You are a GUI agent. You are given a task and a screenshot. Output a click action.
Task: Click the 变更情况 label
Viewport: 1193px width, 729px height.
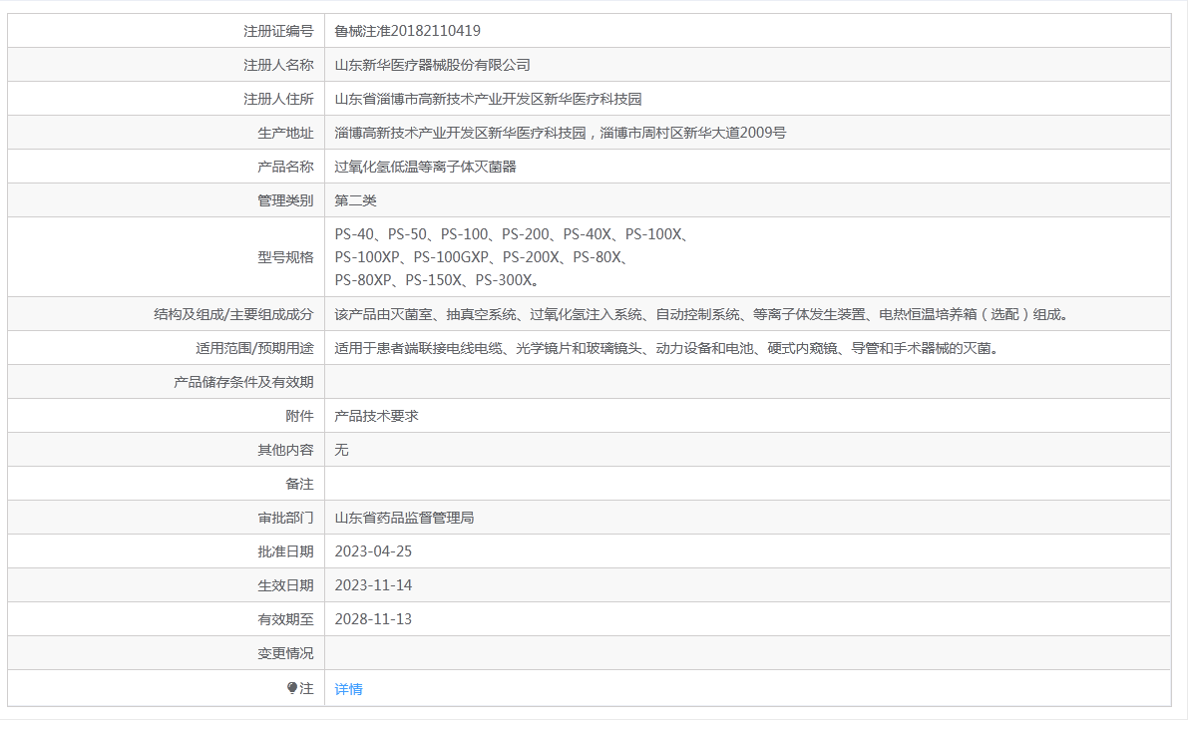pyautogui.click(x=285, y=653)
